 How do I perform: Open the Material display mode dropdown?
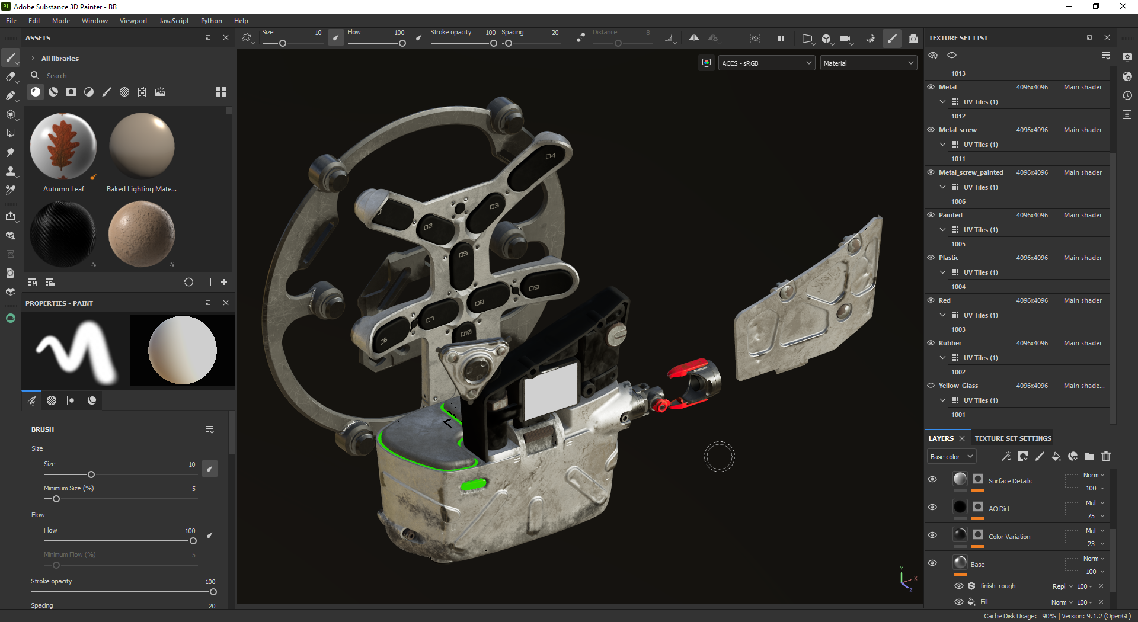click(868, 63)
